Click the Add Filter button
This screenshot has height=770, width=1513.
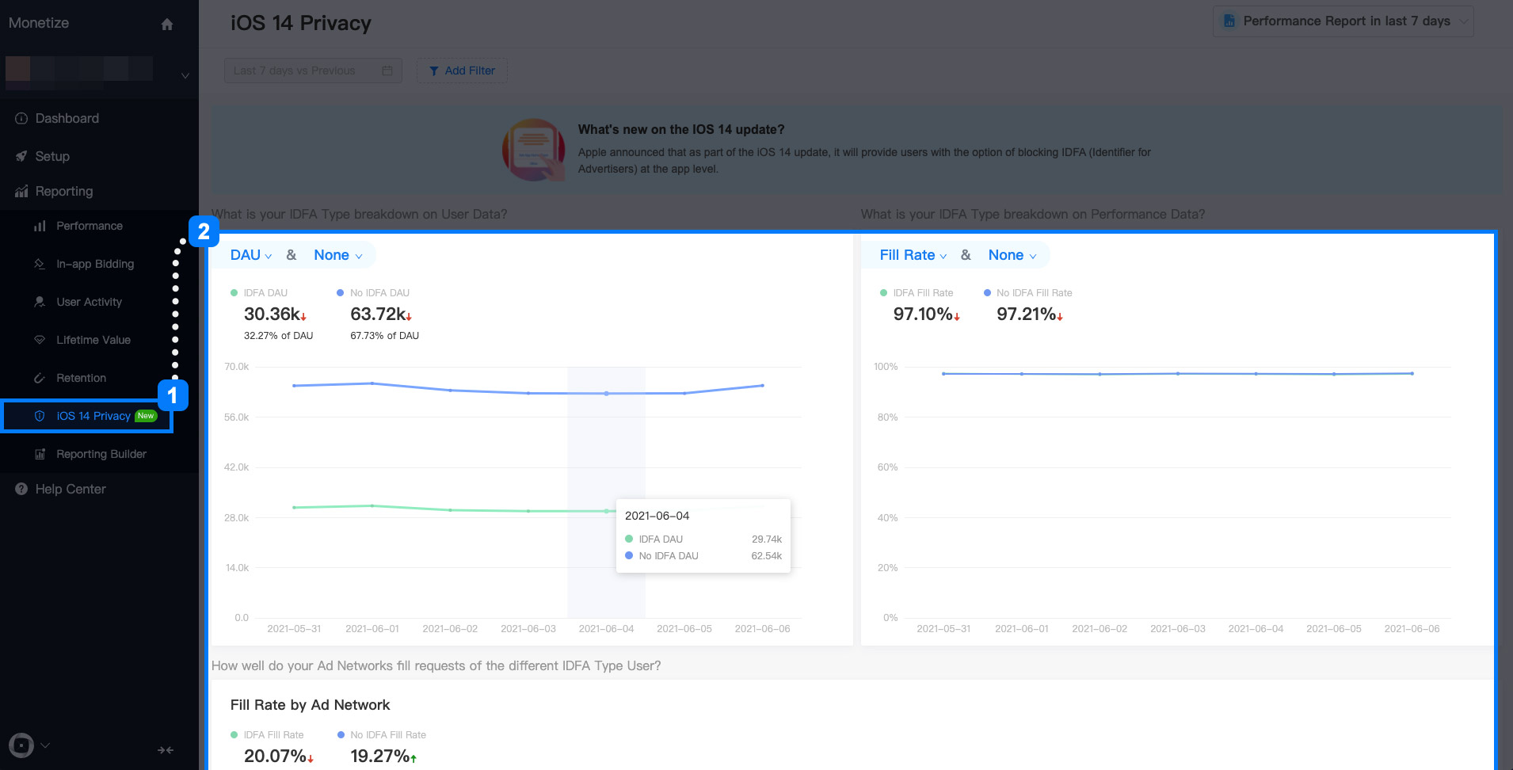click(462, 71)
